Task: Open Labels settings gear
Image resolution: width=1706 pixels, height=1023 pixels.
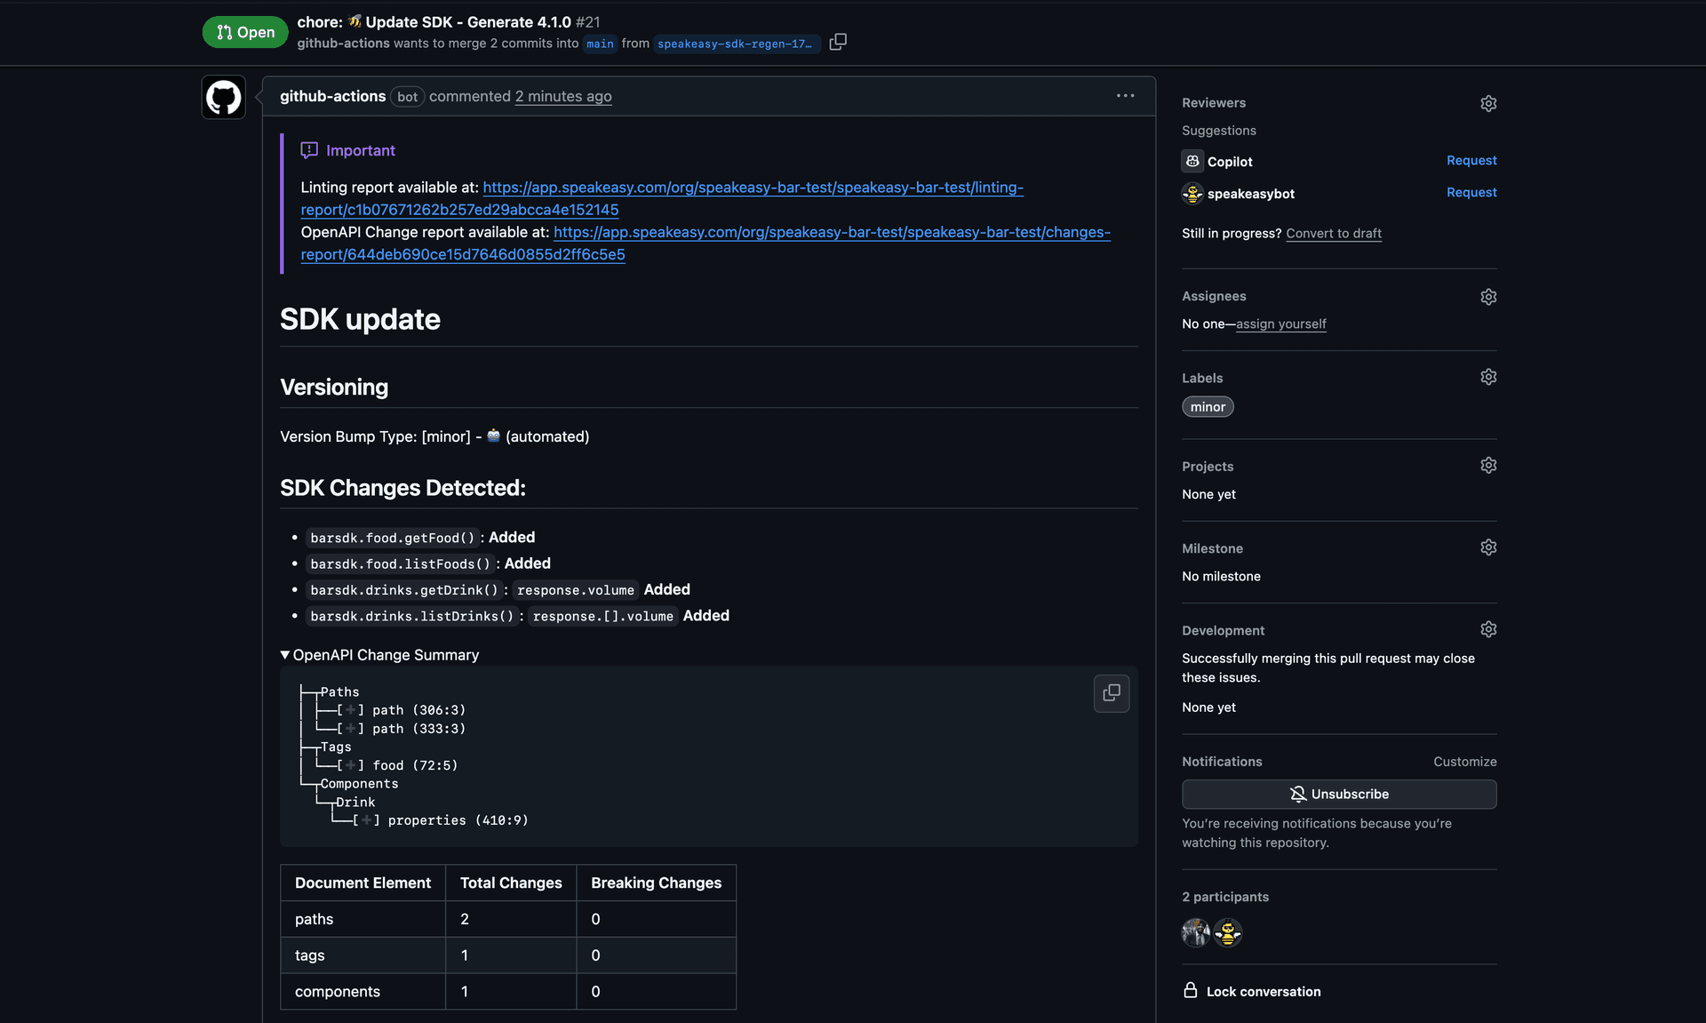Action: point(1488,377)
